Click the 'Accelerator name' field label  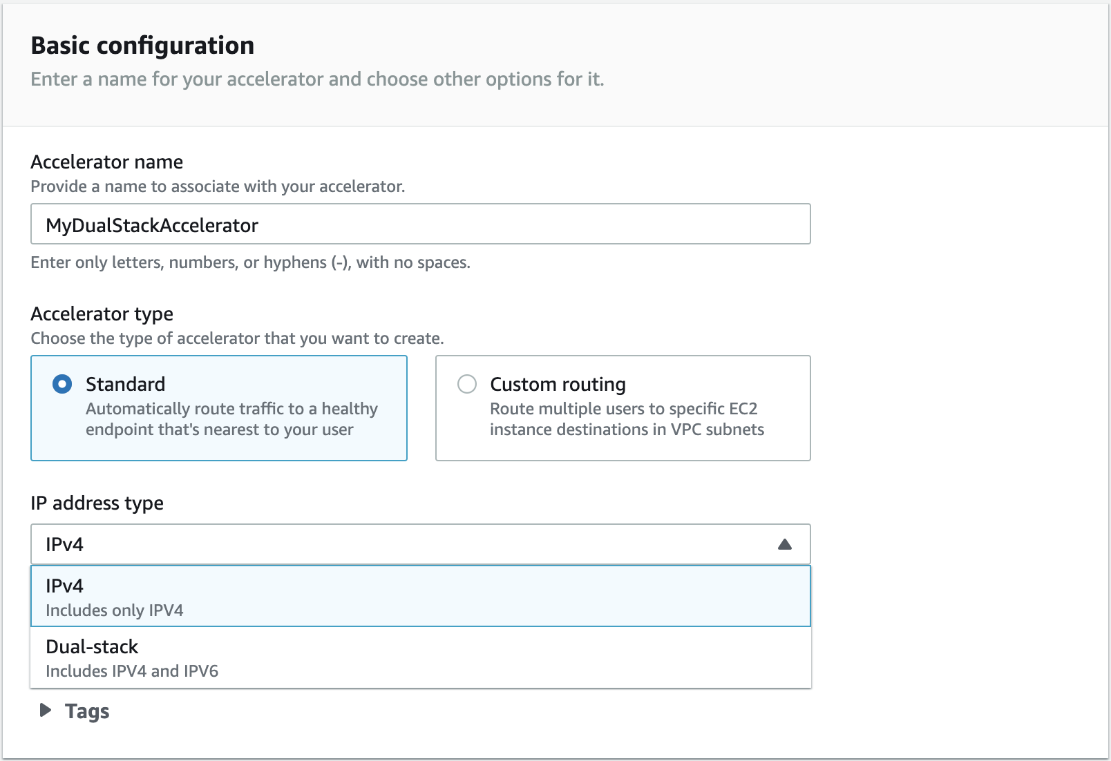[x=107, y=162]
